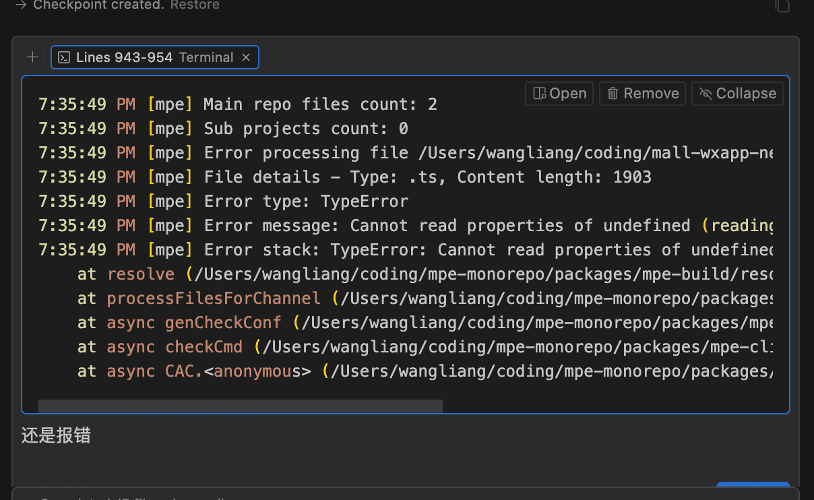Click the Restore checkpoint link
814x500 pixels.
[x=195, y=5]
